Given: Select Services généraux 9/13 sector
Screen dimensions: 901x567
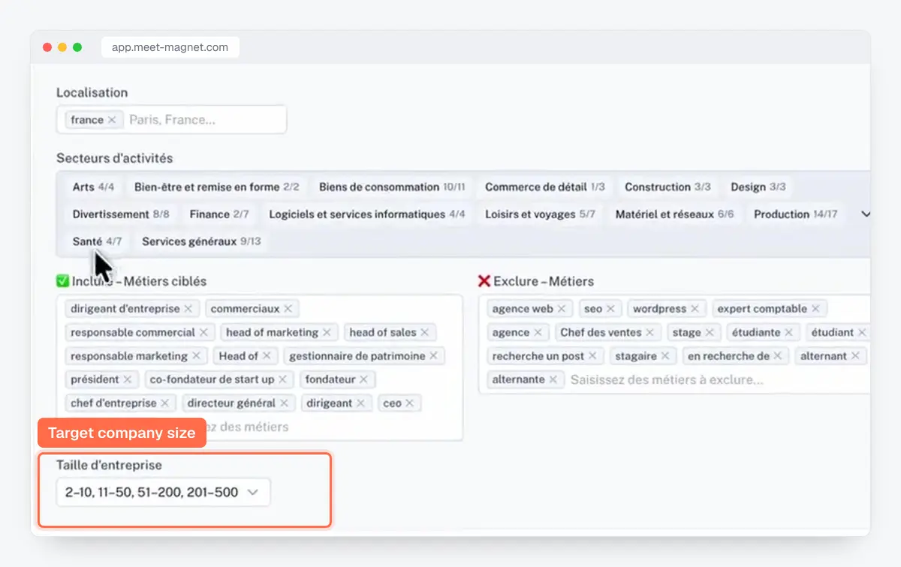Looking at the screenshot, I should click(x=201, y=241).
